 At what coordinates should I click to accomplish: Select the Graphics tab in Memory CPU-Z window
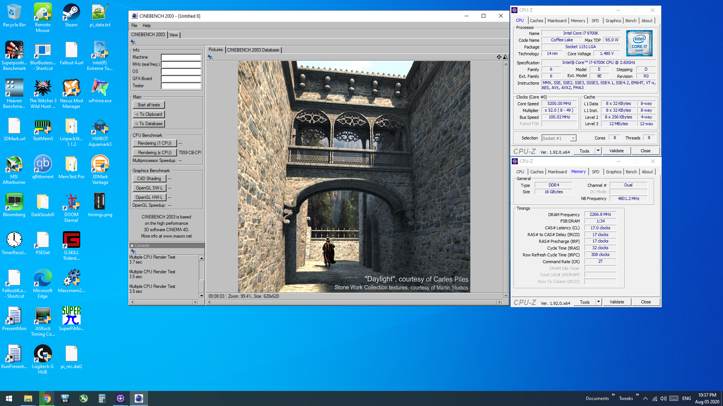613,172
